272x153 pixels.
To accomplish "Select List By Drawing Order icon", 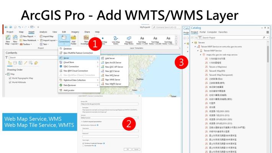I will 10,63.
